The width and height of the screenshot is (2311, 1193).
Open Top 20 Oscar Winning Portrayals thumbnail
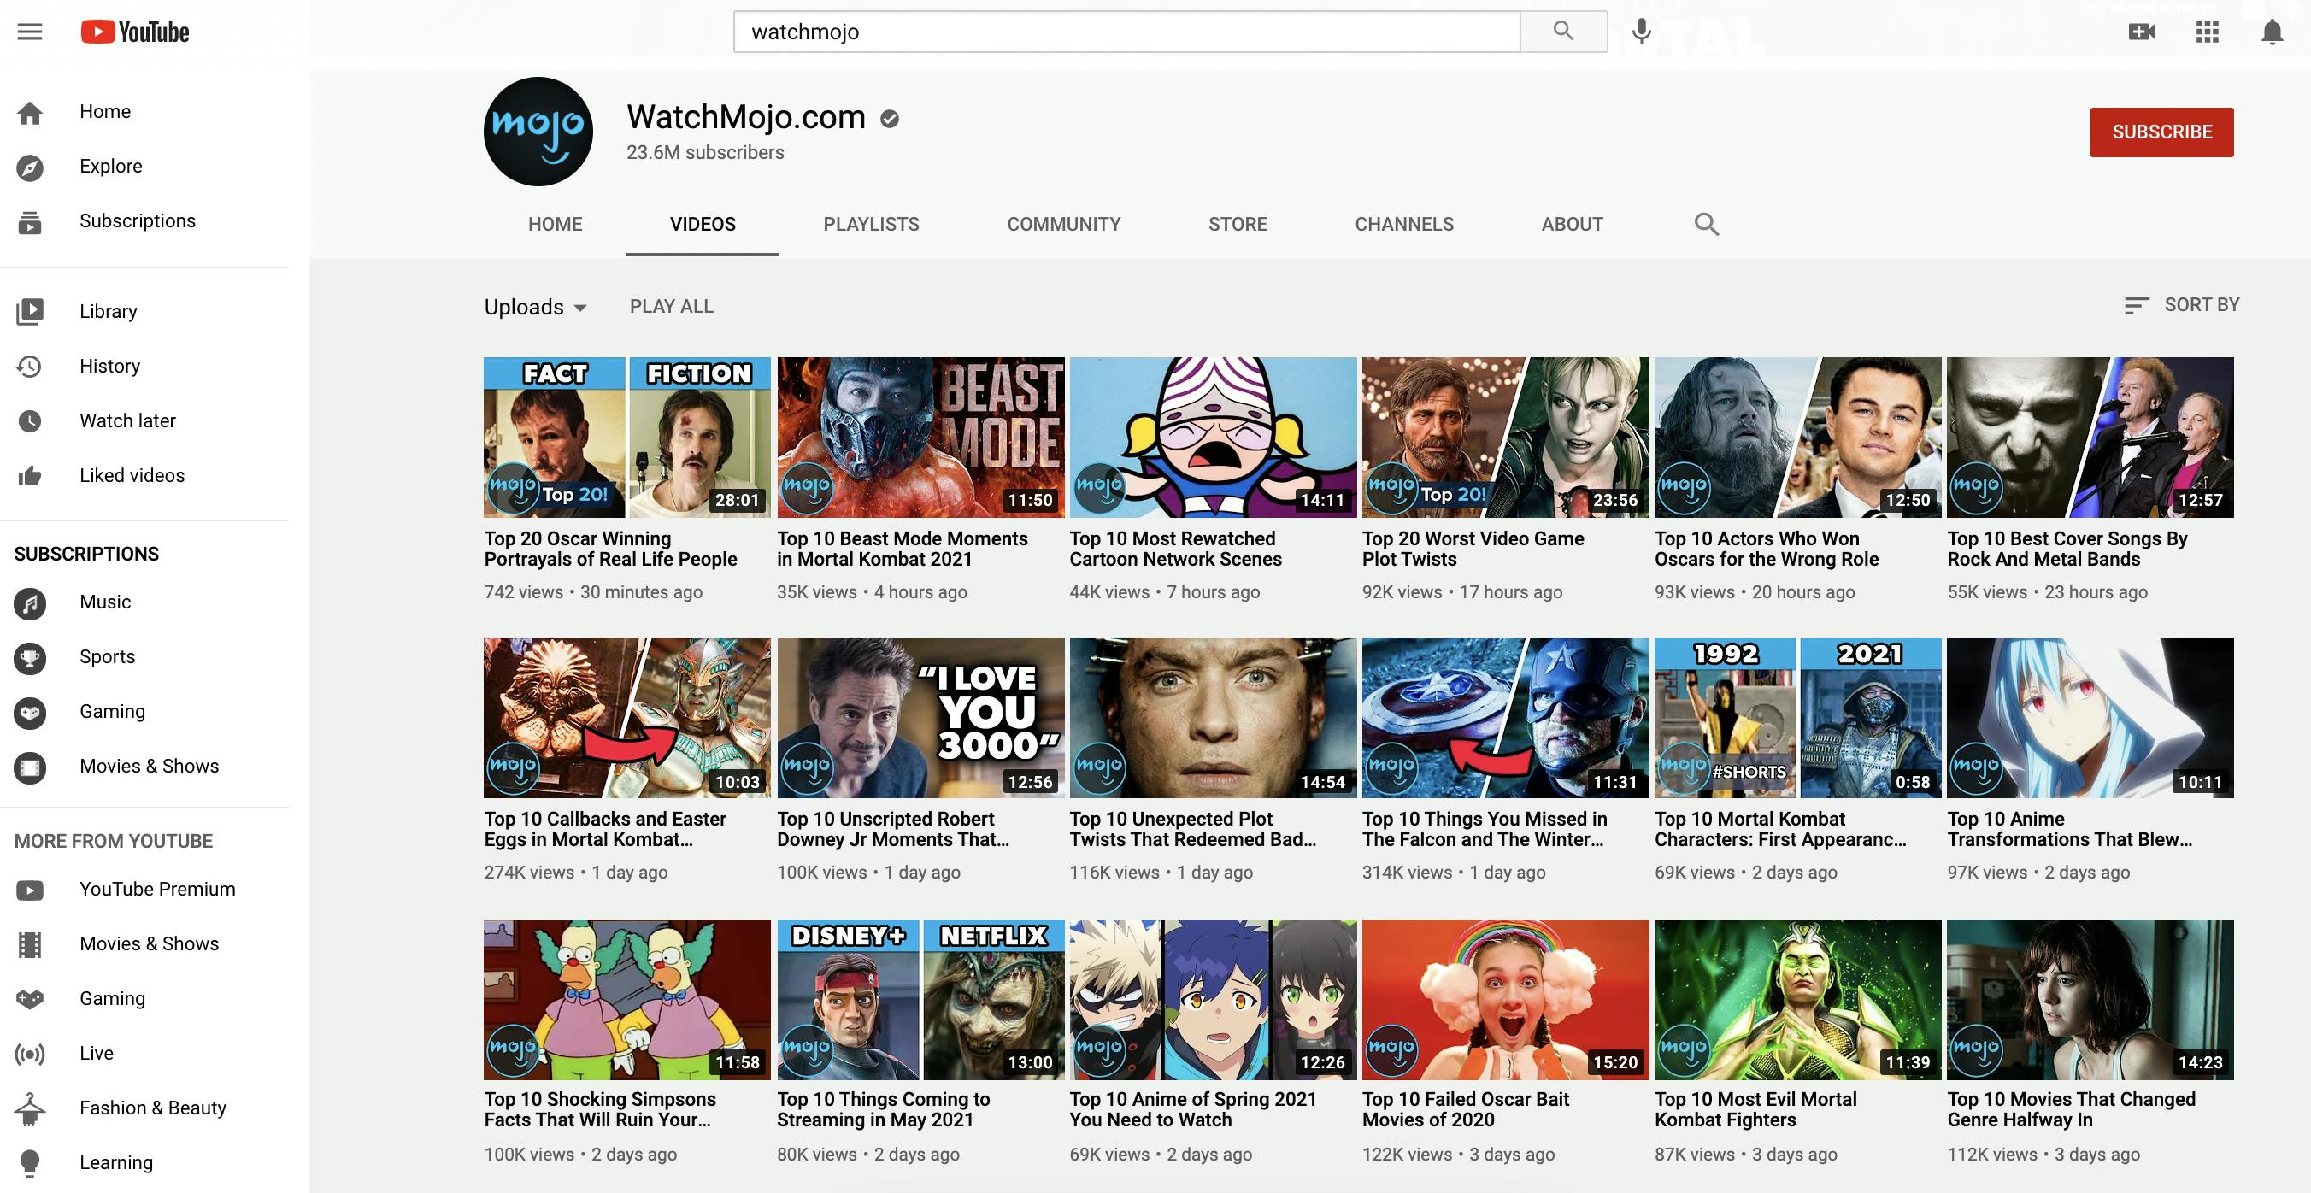627,438
